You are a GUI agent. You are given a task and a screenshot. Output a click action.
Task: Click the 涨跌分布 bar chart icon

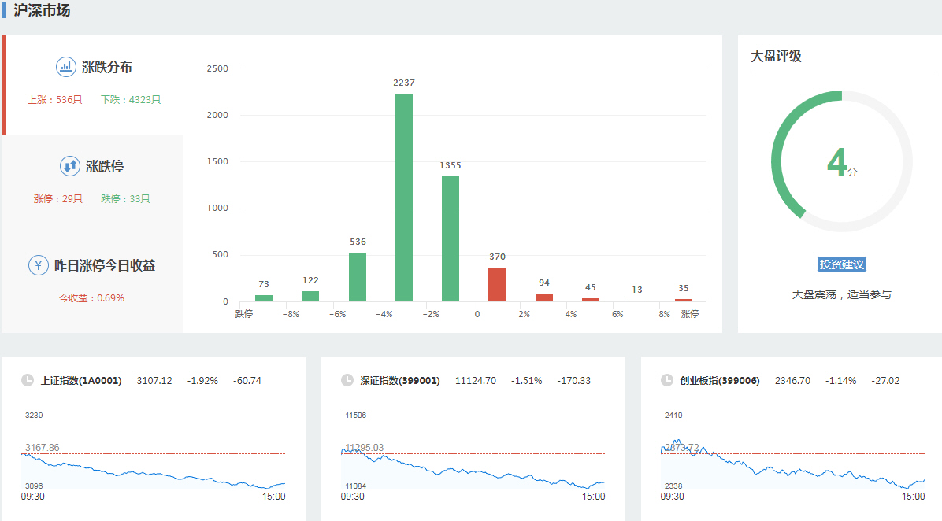pos(65,67)
